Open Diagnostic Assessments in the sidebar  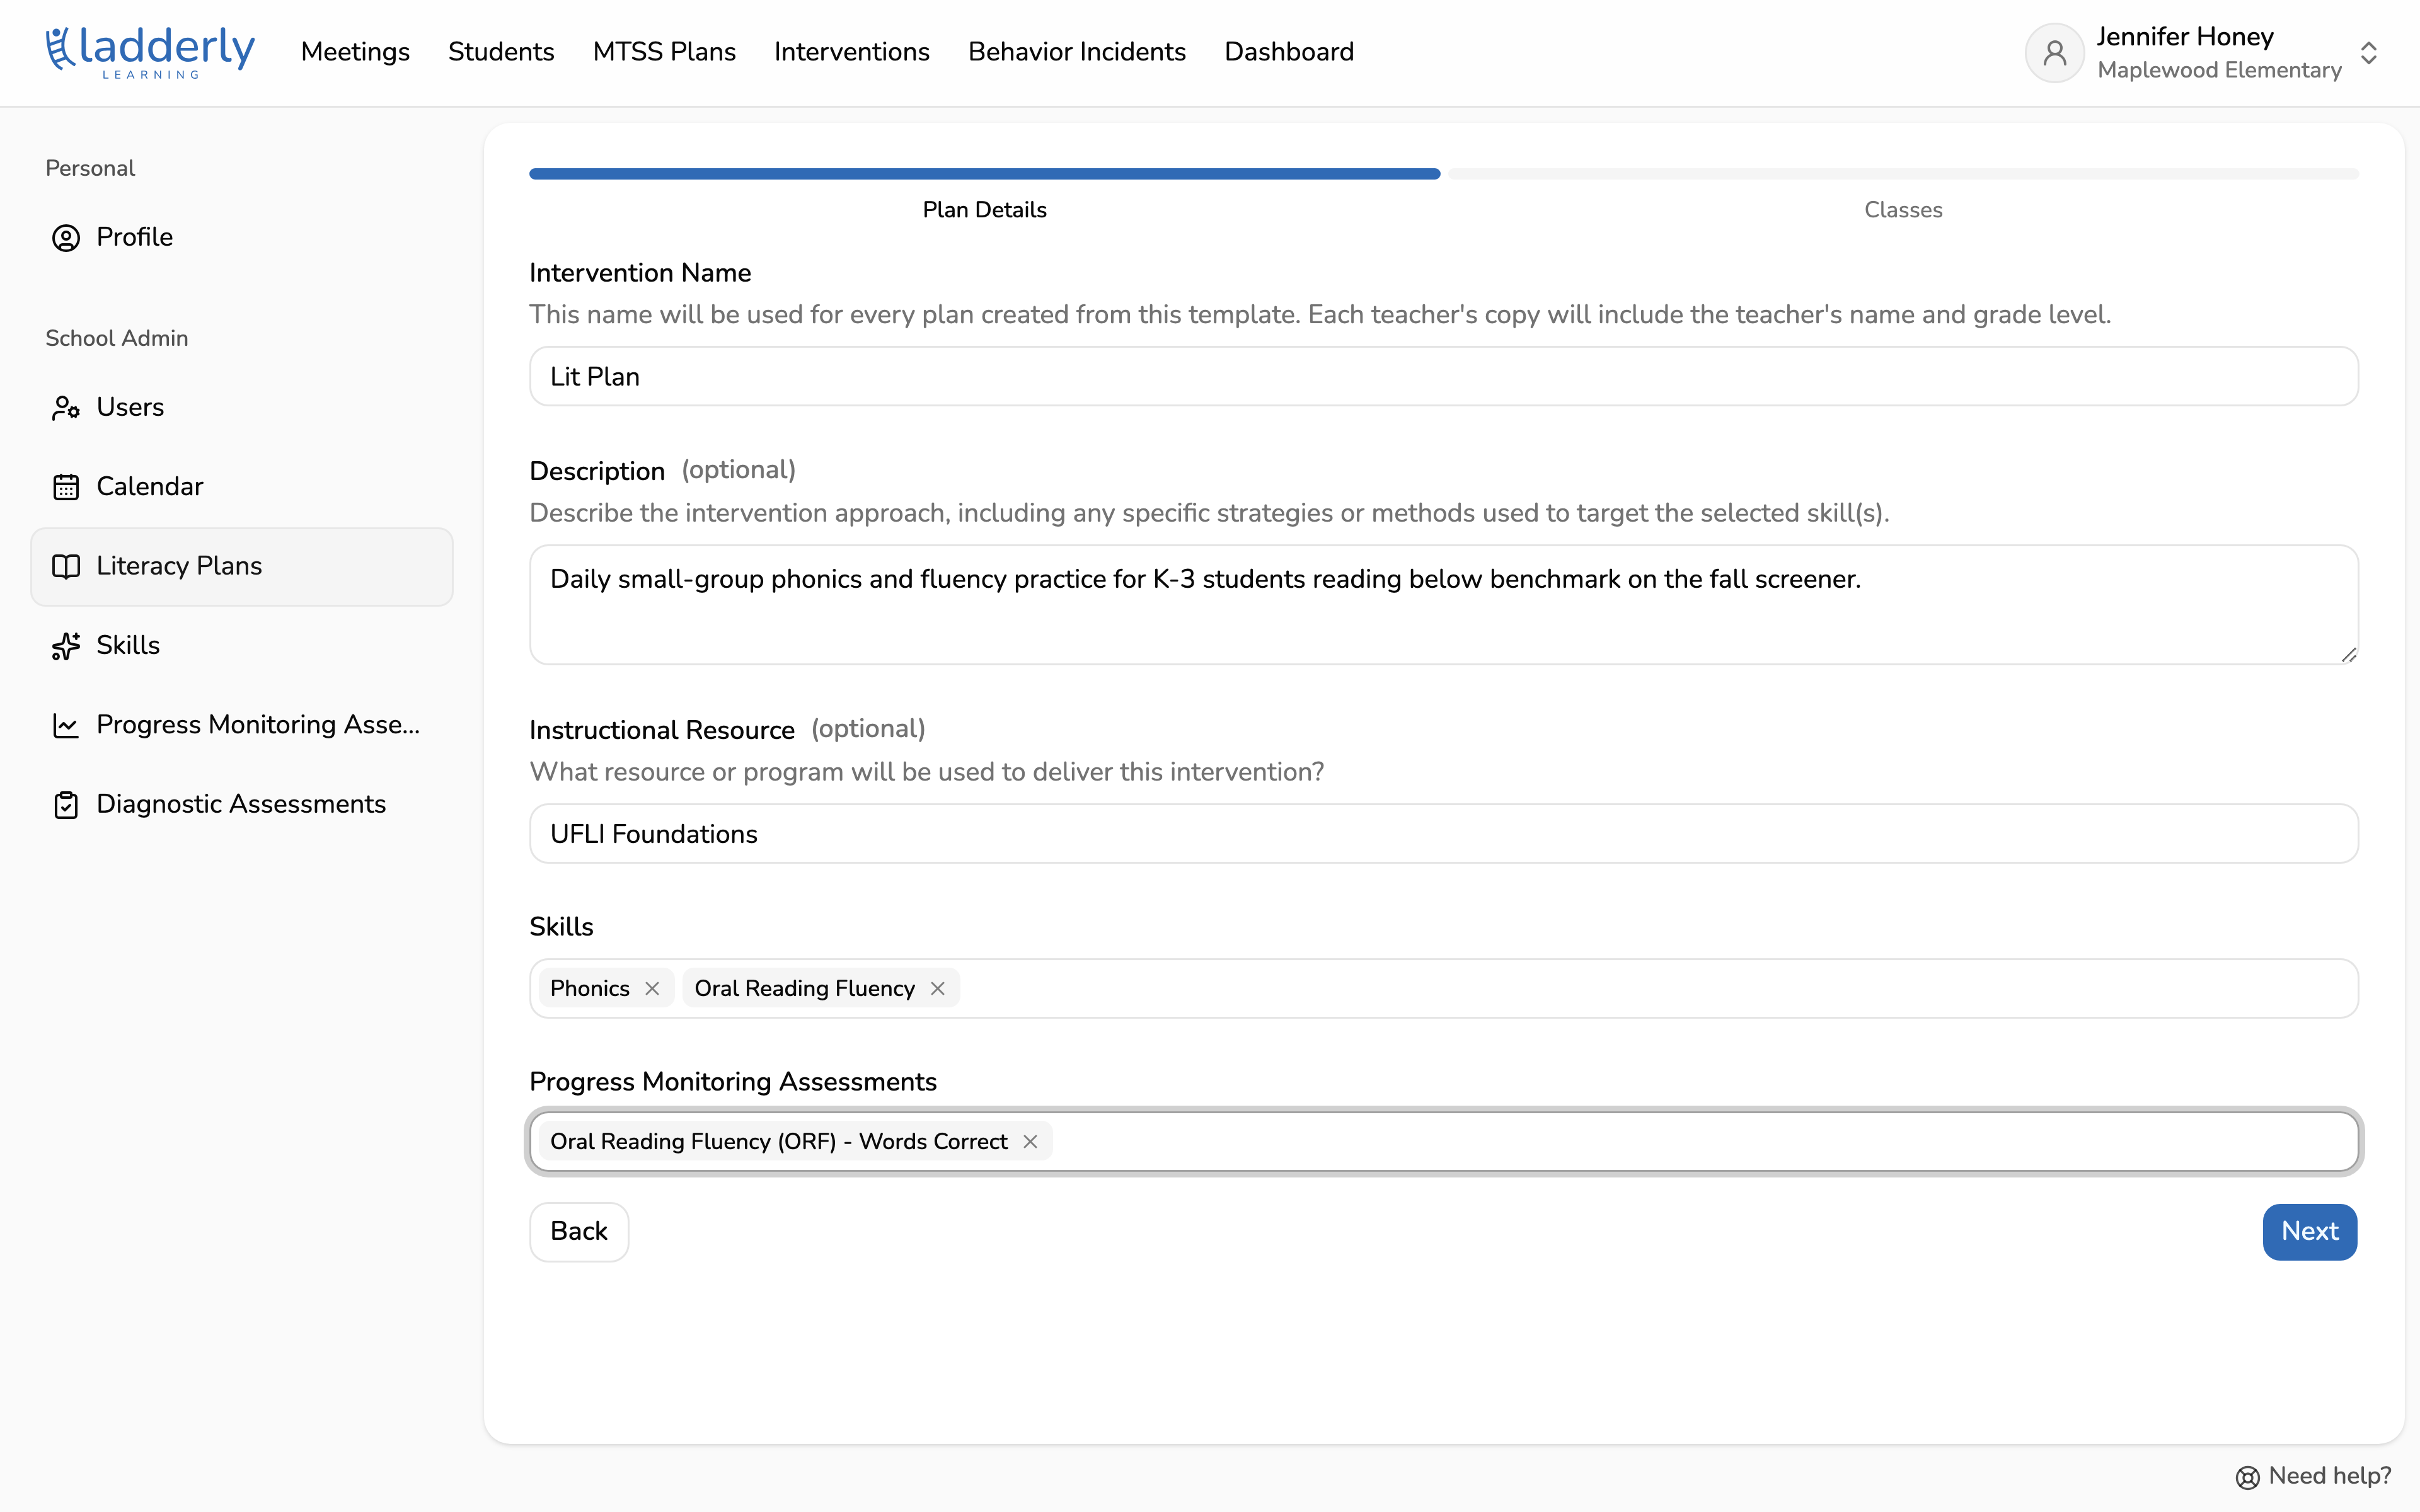[x=241, y=805]
